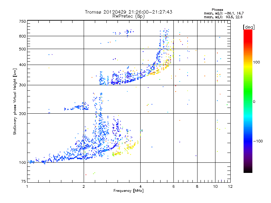Viewport: 271px width, 203px height.
Task: Click the y-axis tick label '400'
Action: coord(22,65)
